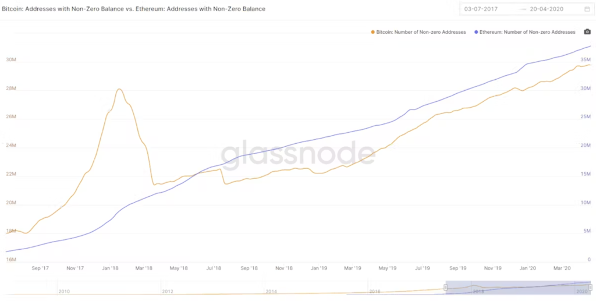Click the 35M right-axis label

pos(586,60)
